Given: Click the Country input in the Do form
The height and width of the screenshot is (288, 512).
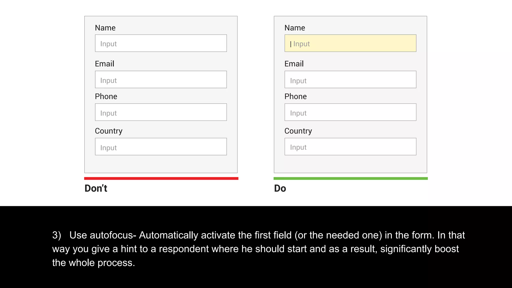Looking at the screenshot, I should pyautogui.click(x=350, y=146).
